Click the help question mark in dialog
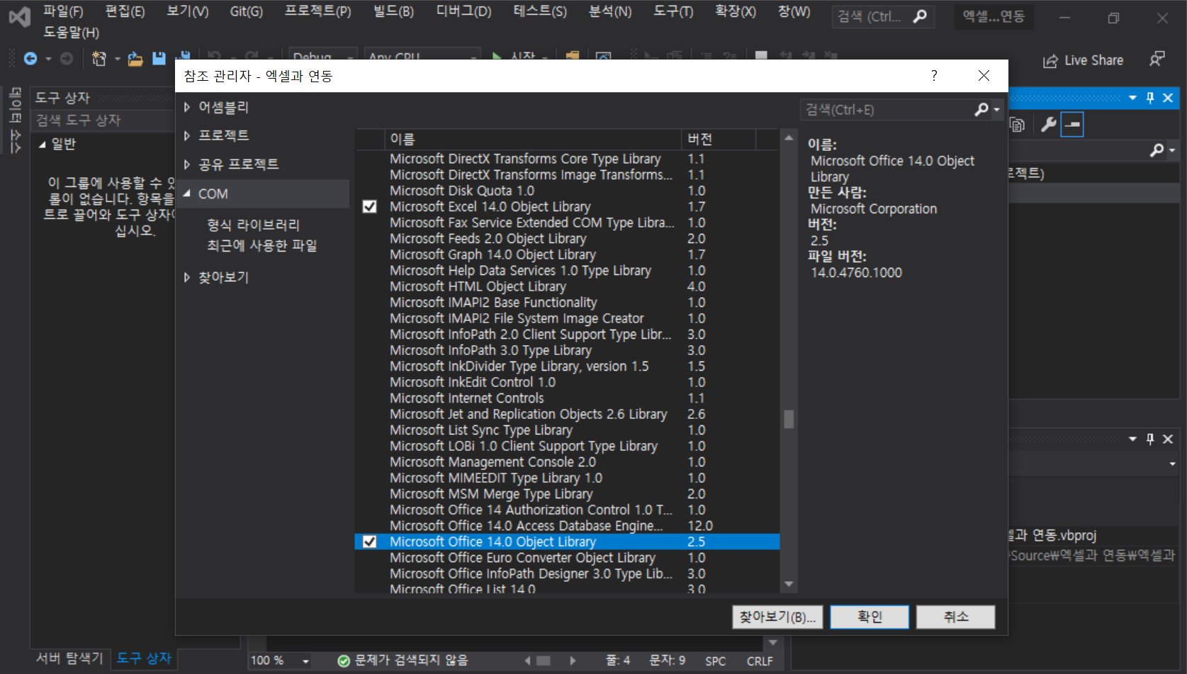Viewport: 1187px width, 674px height. pyautogui.click(x=934, y=76)
